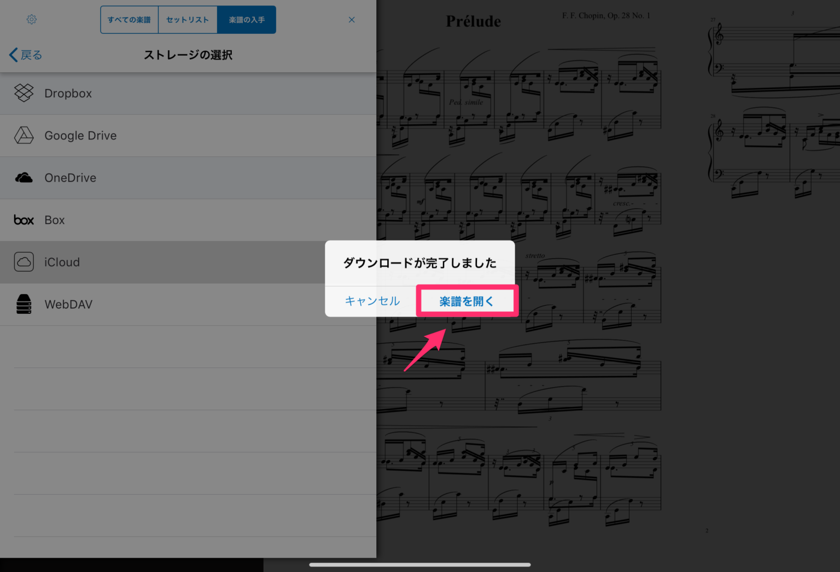Click the Box logo icon
The image size is (840, 572).
[24, 220]
